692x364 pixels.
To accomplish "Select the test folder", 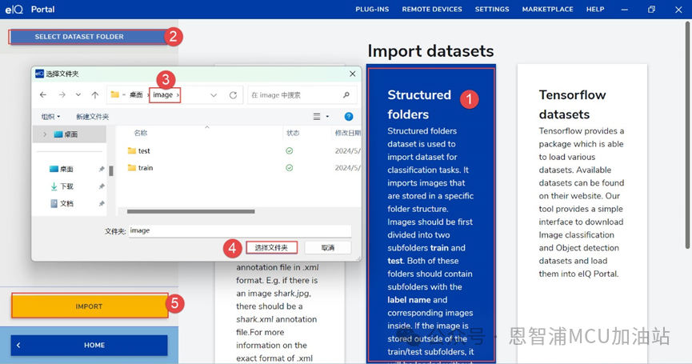I will point(138,151).
